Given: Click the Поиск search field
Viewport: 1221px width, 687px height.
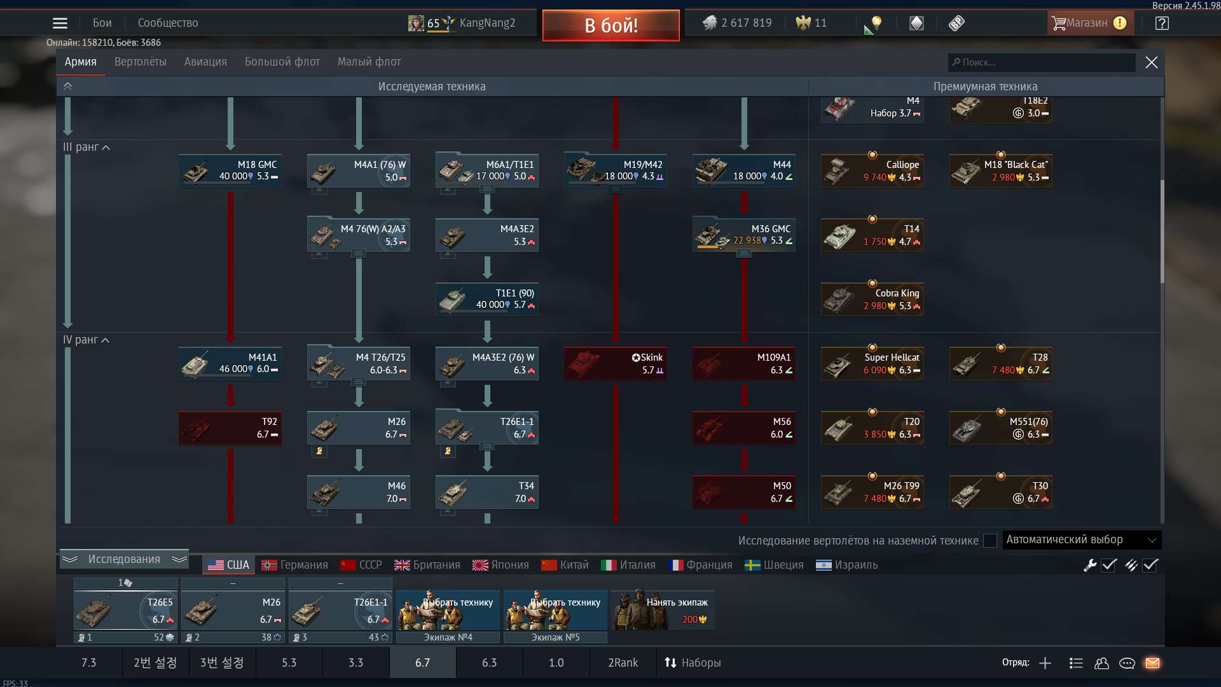Looking at the screenshot, I should tap(1042, 62).
